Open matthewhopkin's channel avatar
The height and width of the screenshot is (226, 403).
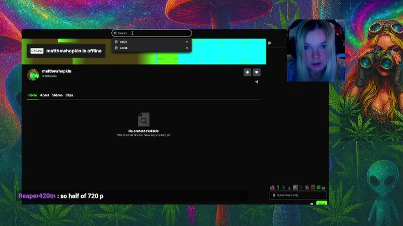click(33, 75)
